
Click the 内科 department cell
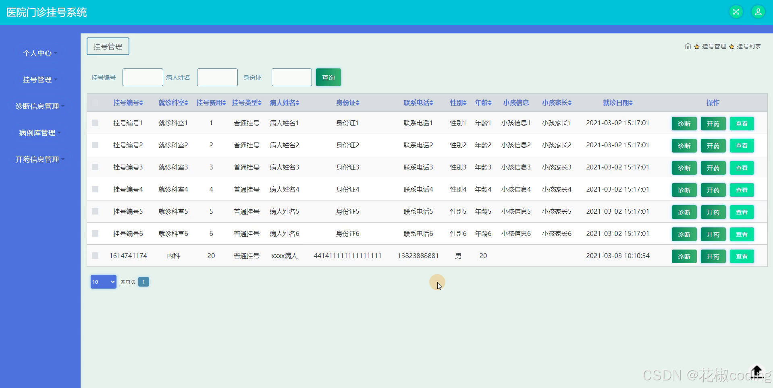pos(173,256)
